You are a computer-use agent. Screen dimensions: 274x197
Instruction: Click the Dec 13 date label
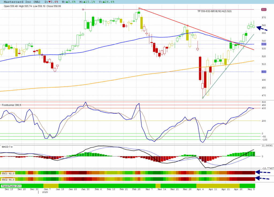9,189
